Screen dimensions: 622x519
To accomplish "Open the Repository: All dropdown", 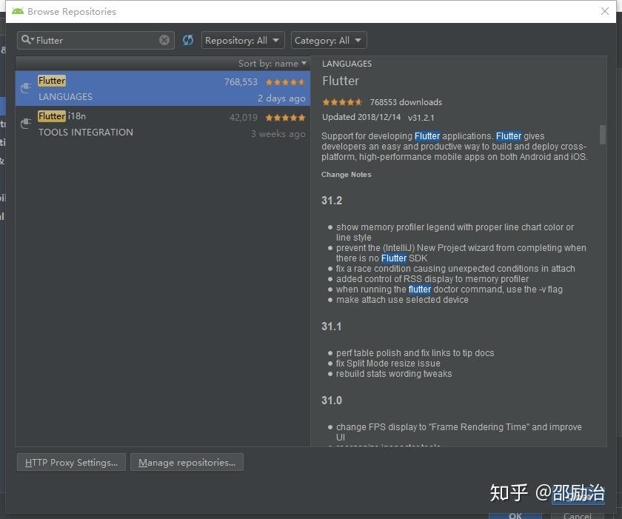I will (x=243, y=40).
